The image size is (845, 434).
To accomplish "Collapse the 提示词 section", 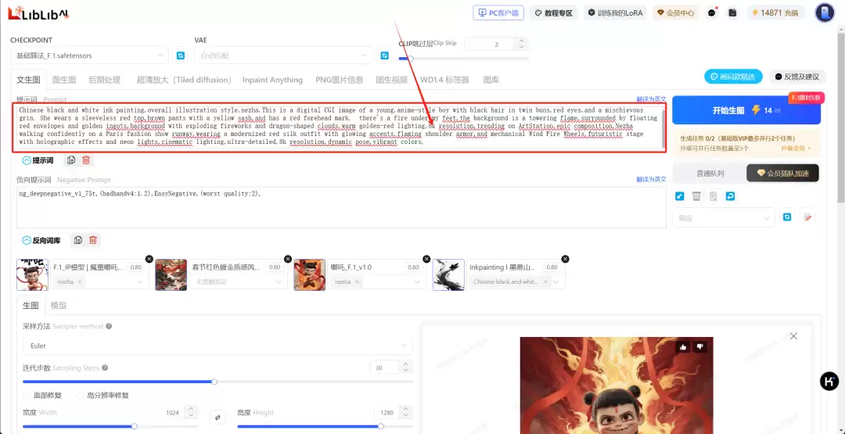I will point(27,160).
